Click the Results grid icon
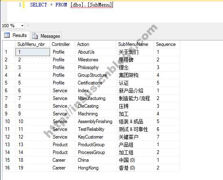This screenshot has height=180, width=223. pyautogui.click(x=7, y=35)
